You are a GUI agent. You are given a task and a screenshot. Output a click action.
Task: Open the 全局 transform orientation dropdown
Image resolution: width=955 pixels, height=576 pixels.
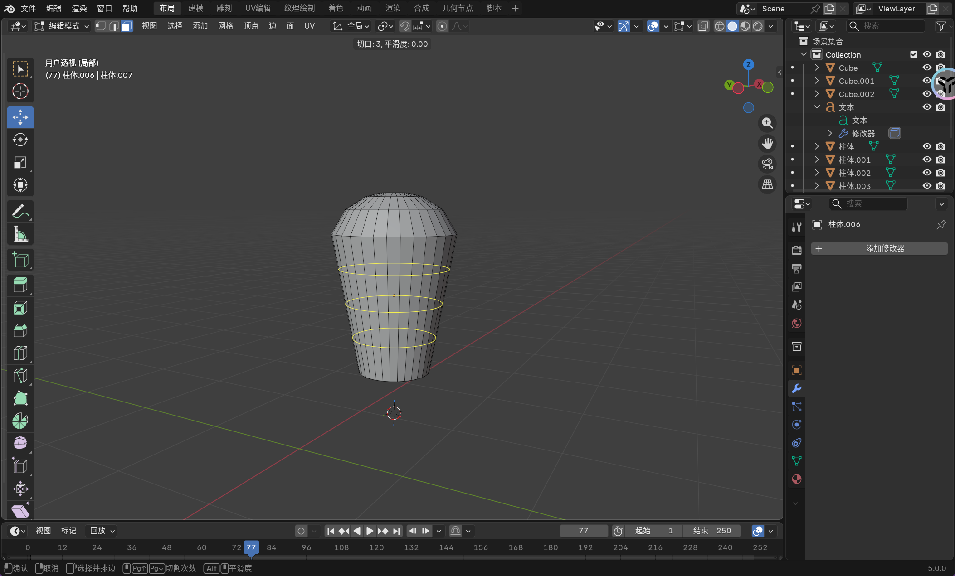click(x=351, y=26)
